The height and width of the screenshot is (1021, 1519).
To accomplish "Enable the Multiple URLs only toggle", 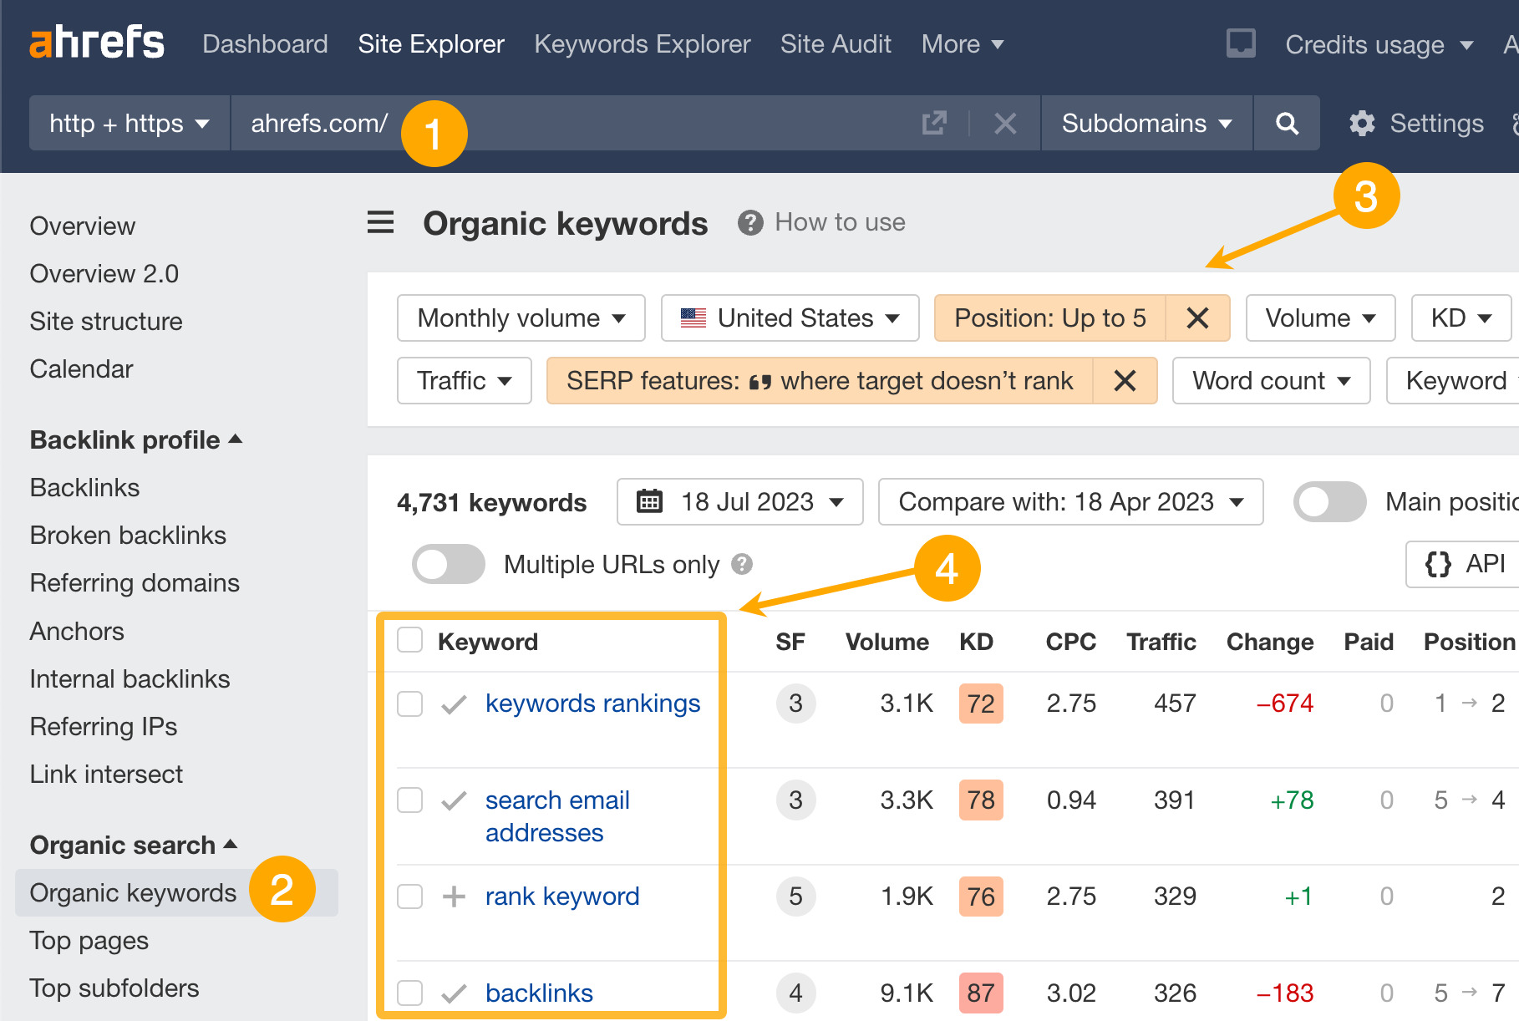I will point(449,565).
